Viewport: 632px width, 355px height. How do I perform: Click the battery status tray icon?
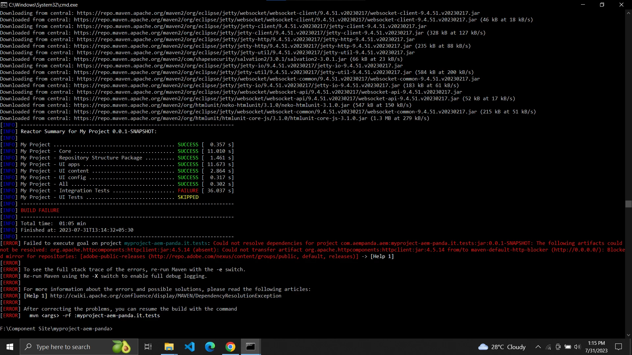coord(568,347)
